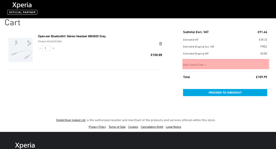Open the Digital River Ireland Ltd. link
276x149 pixels.
click(71, 120)
